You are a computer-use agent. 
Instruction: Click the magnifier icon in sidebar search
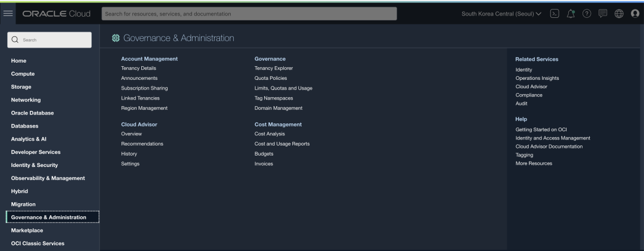[15, 40]
